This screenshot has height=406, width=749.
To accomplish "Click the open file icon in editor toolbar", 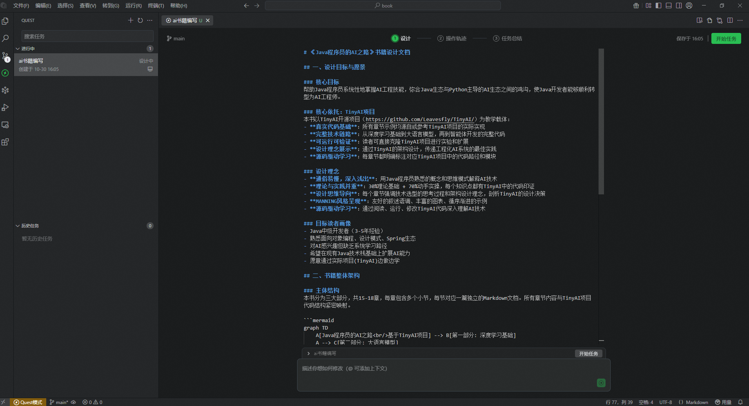I will 709,20.
